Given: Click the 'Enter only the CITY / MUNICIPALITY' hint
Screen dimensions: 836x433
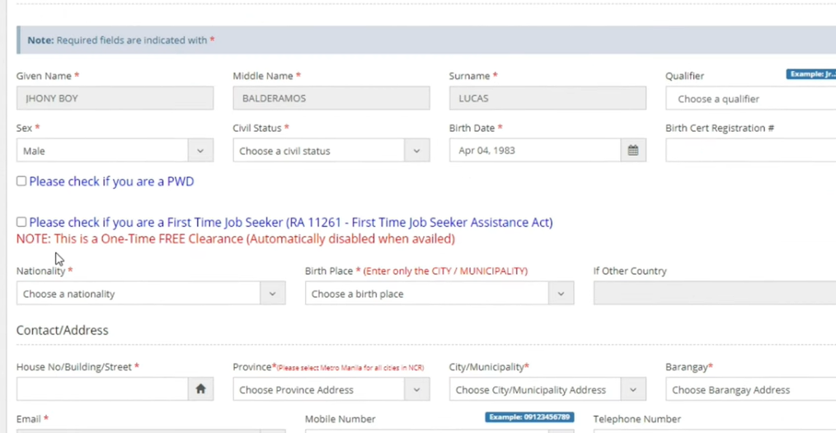Looking at the screenshot, I should coord(445,271).
